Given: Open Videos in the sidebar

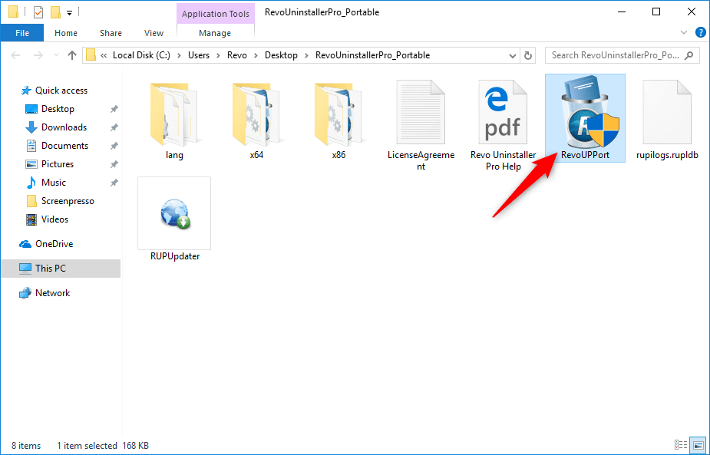Looking at the screenshot, I should (54, 219).
